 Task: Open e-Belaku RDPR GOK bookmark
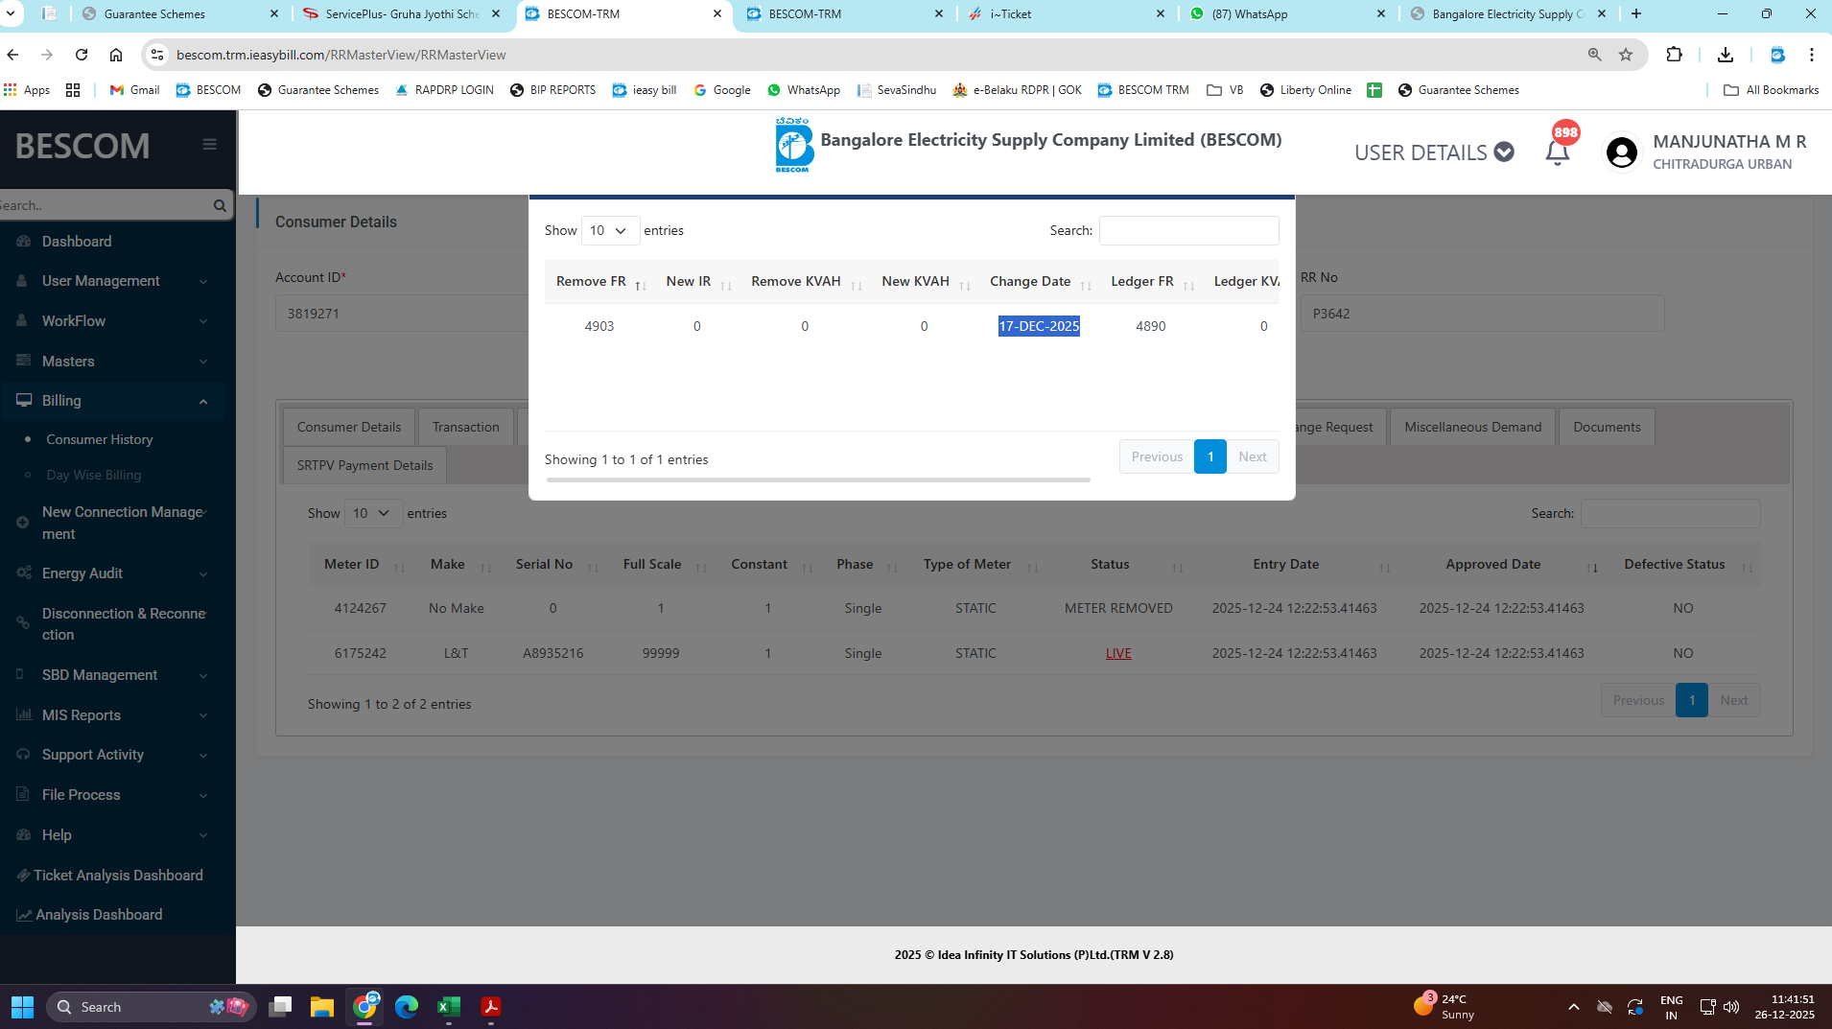pos(1017,90)
